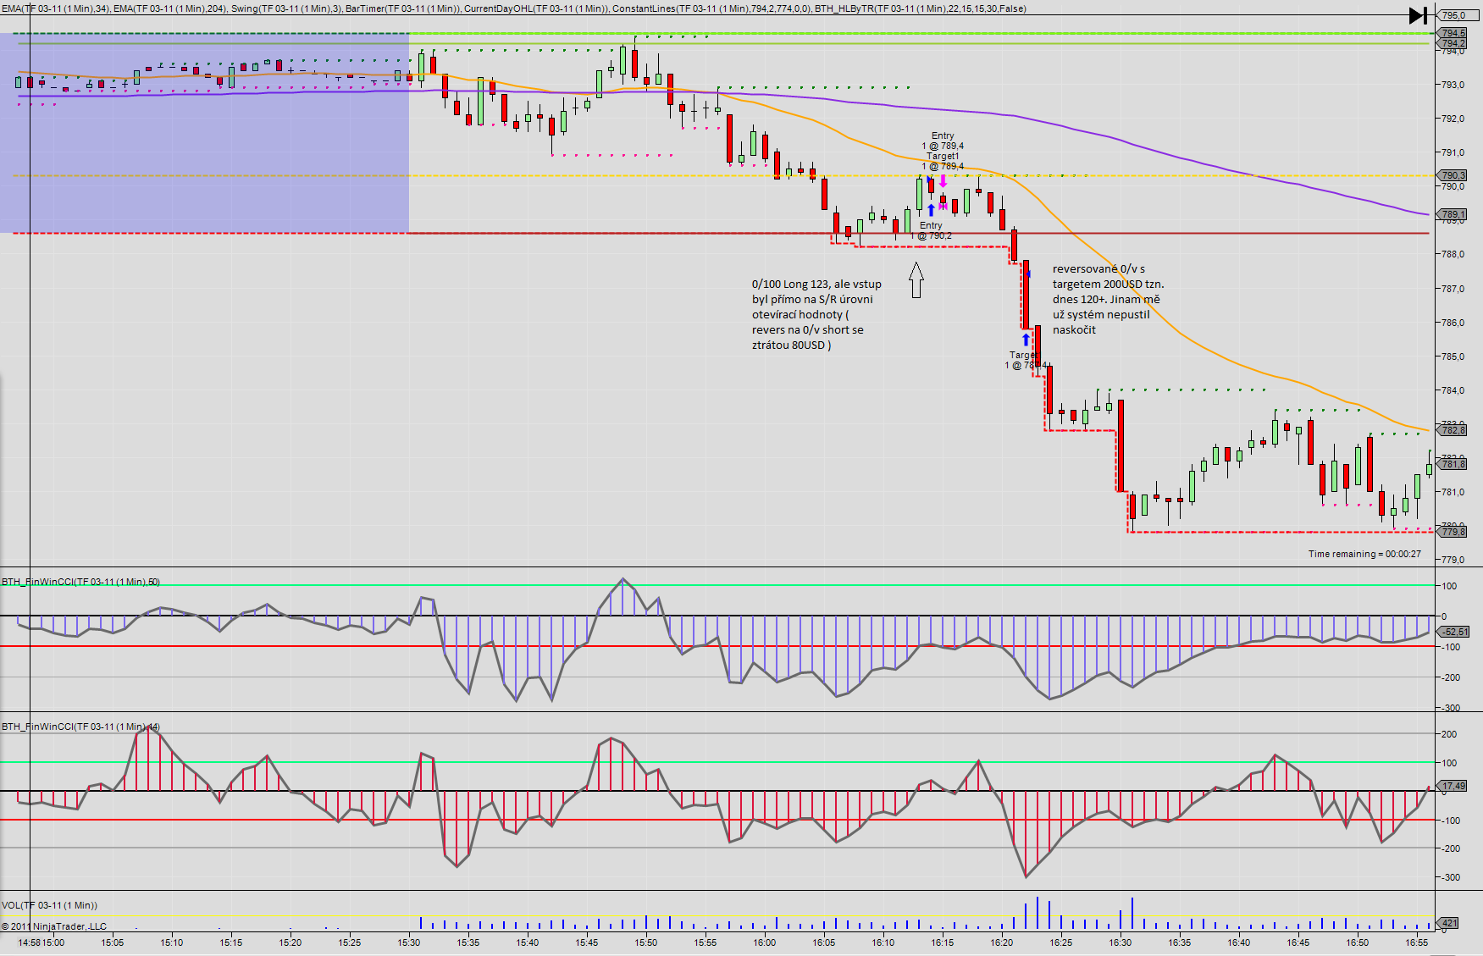Select the BTH_FinWinCCI 50 panel label
Screen dimensions: 1483x956
tap(80, 582)
